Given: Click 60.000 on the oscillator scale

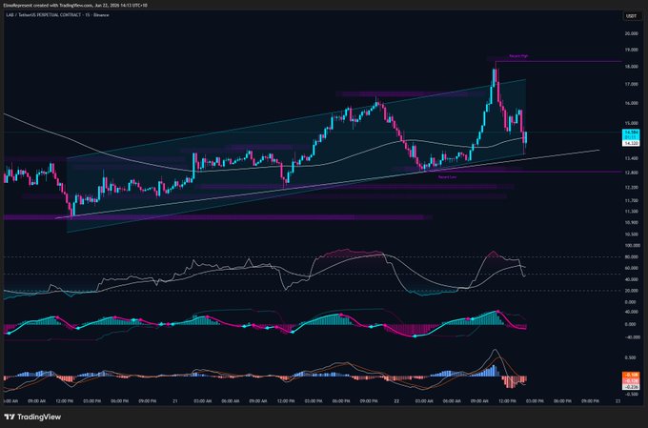Looking at the screenshot, I should tap(632, 268).
